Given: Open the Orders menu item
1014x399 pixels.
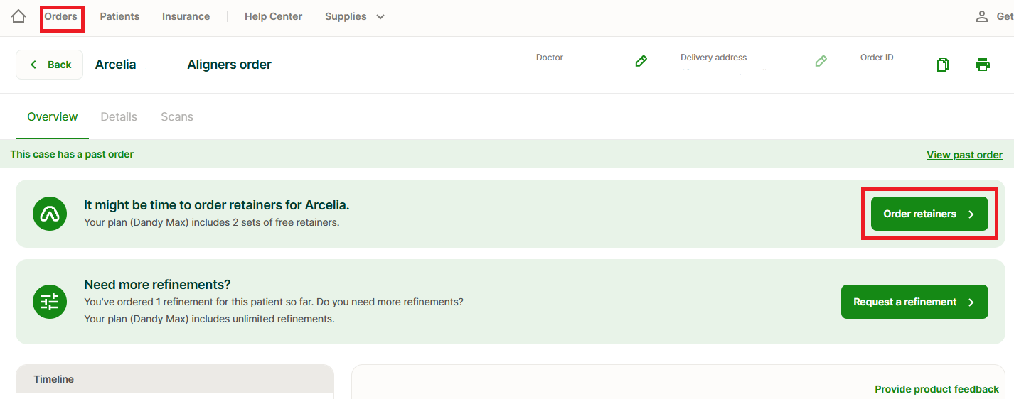Looking at the screenshot, I should click(x=61, y=16).
